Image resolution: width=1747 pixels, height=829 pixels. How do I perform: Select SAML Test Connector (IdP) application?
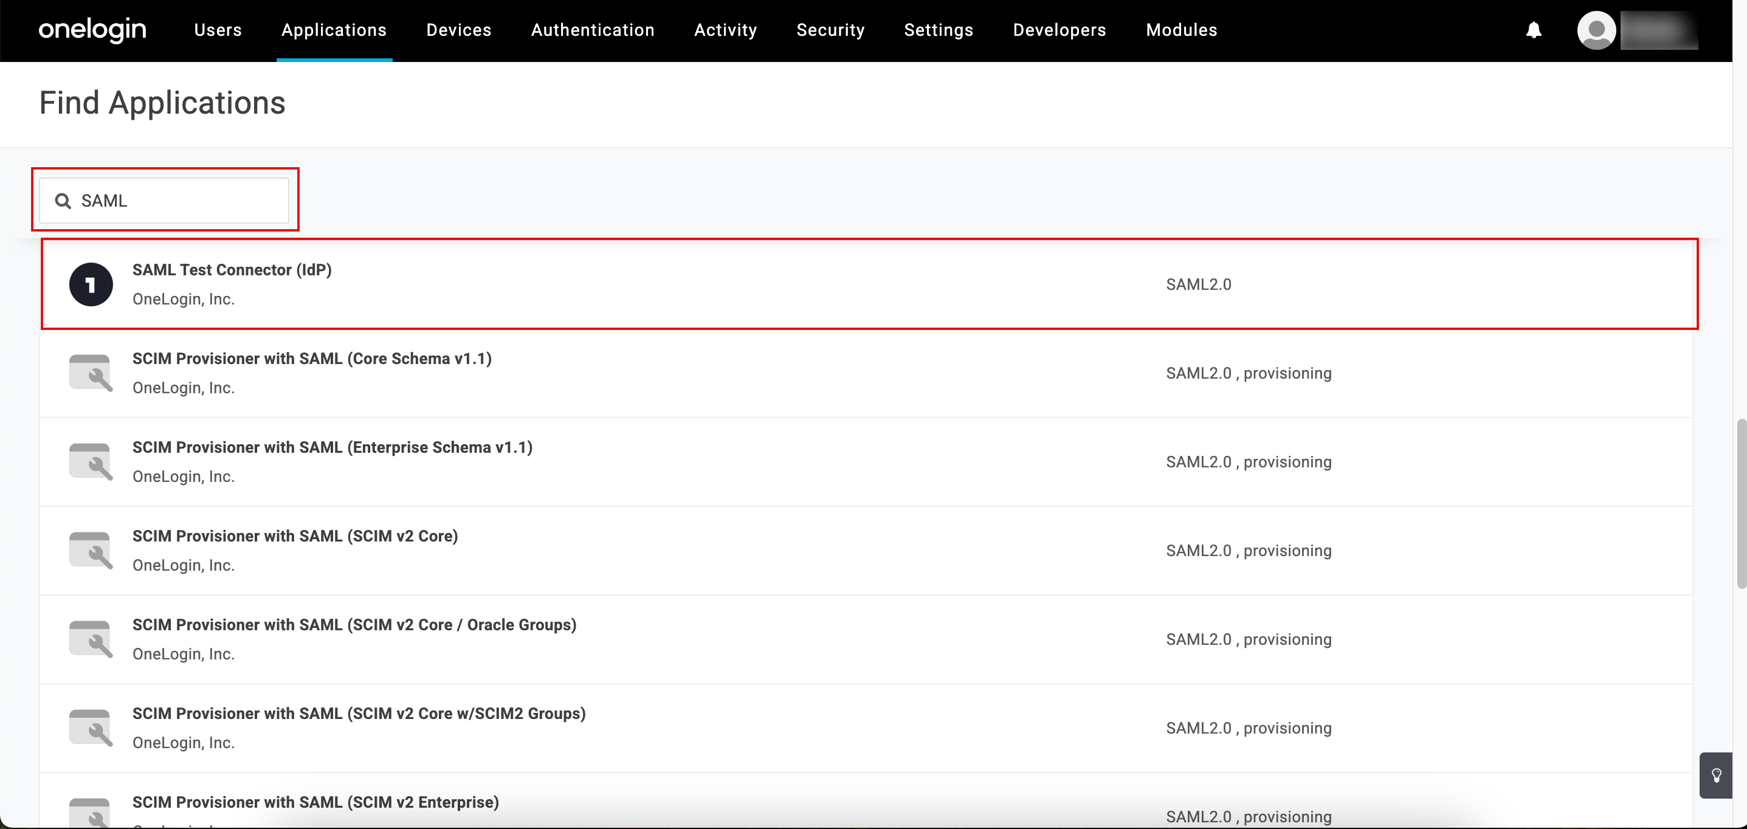[x=232, y=270]
